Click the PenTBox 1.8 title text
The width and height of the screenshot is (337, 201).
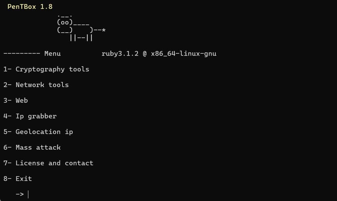click(30, 7)
